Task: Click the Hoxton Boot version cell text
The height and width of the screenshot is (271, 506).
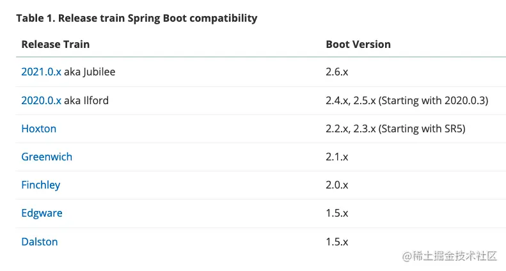Action: [395, 128]
